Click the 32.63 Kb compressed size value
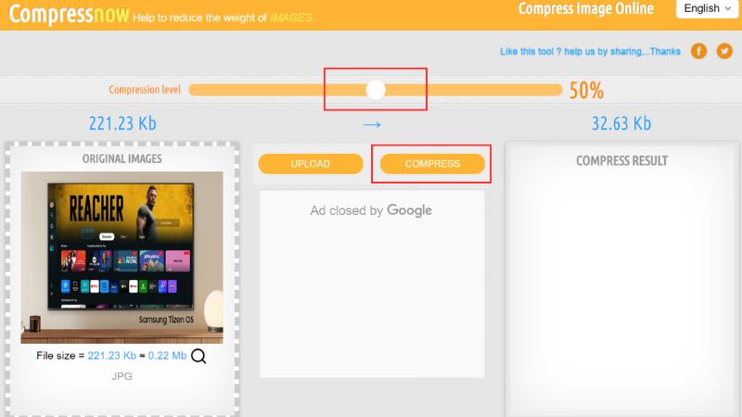The width and height of the screenshot is (742, 417). 621,123
